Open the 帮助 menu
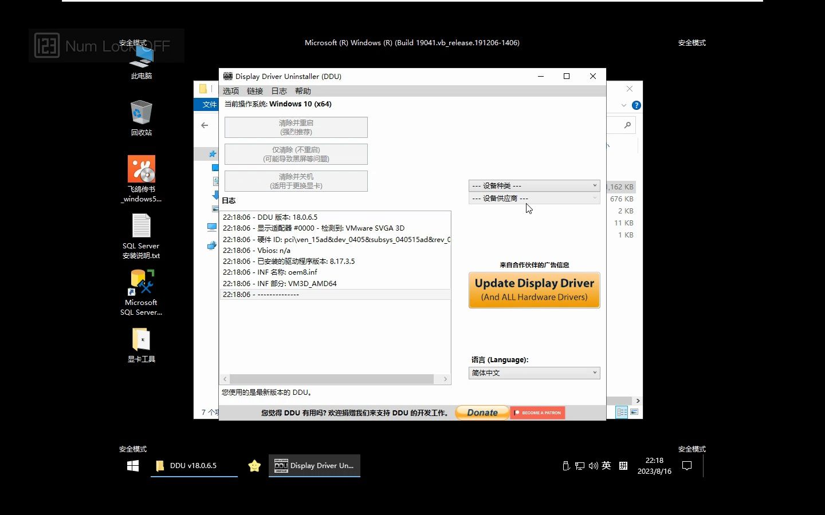825x515 pixels. (x=303, y=91)
